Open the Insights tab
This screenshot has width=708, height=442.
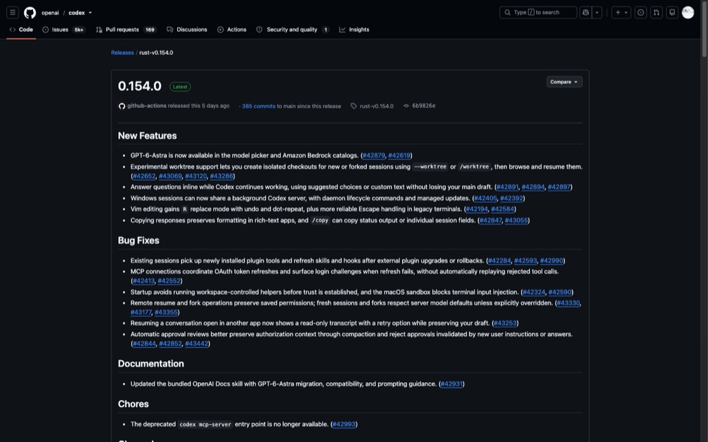[x=354, y=30]
